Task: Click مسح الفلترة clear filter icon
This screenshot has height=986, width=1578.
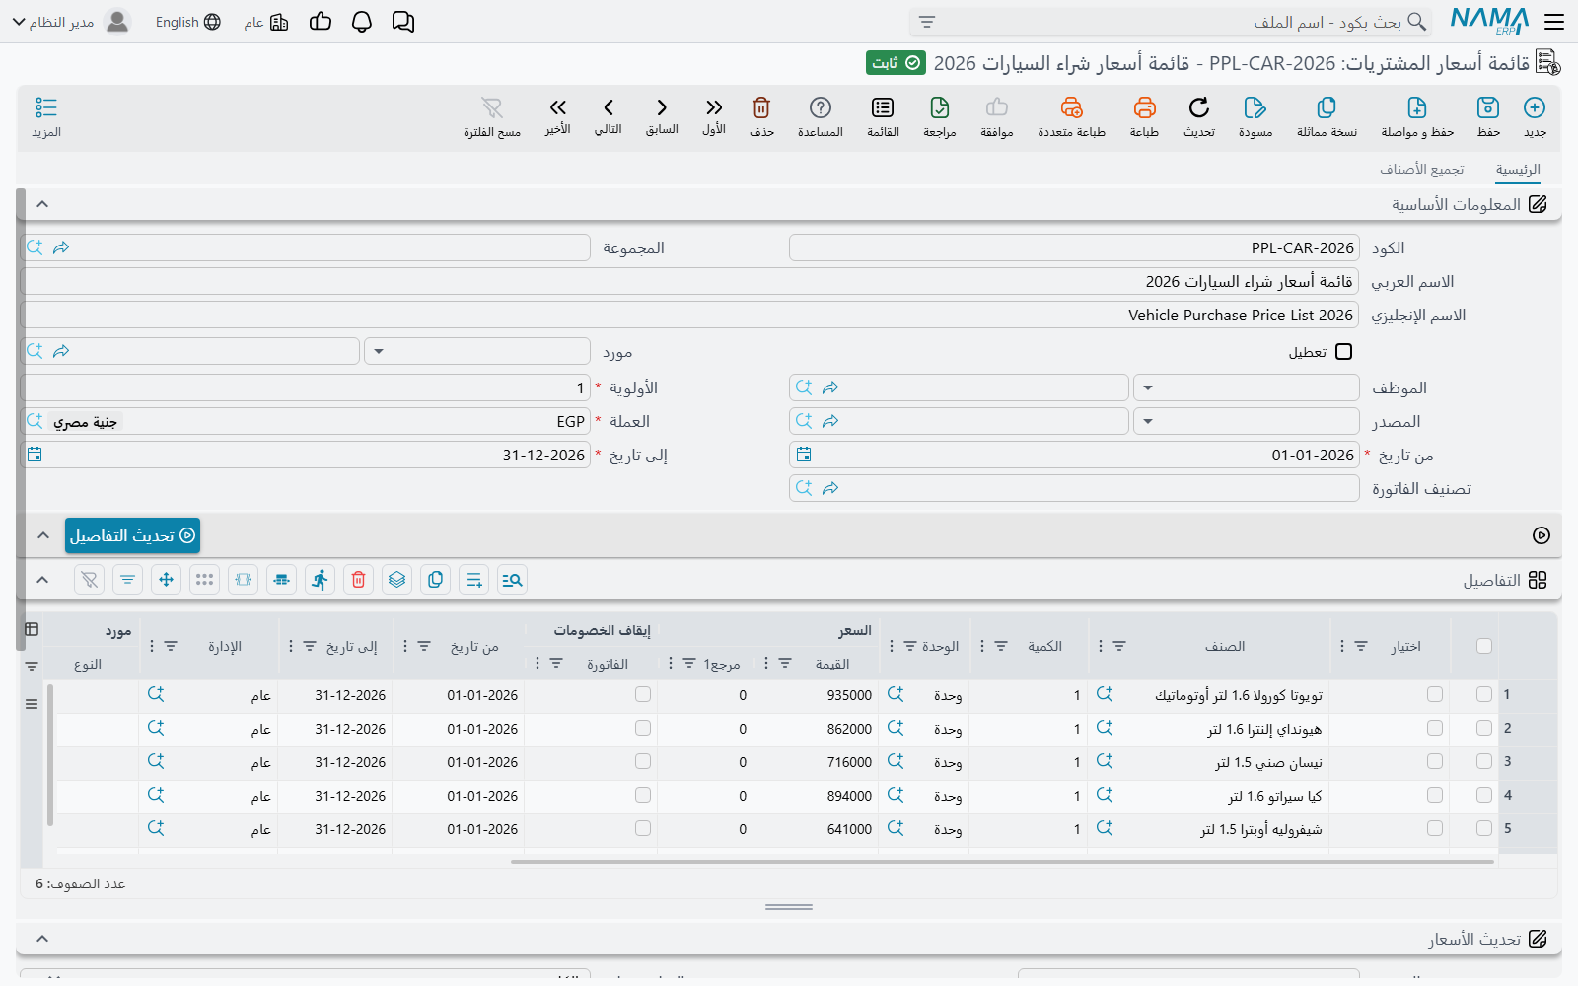Action: (492, 107)
